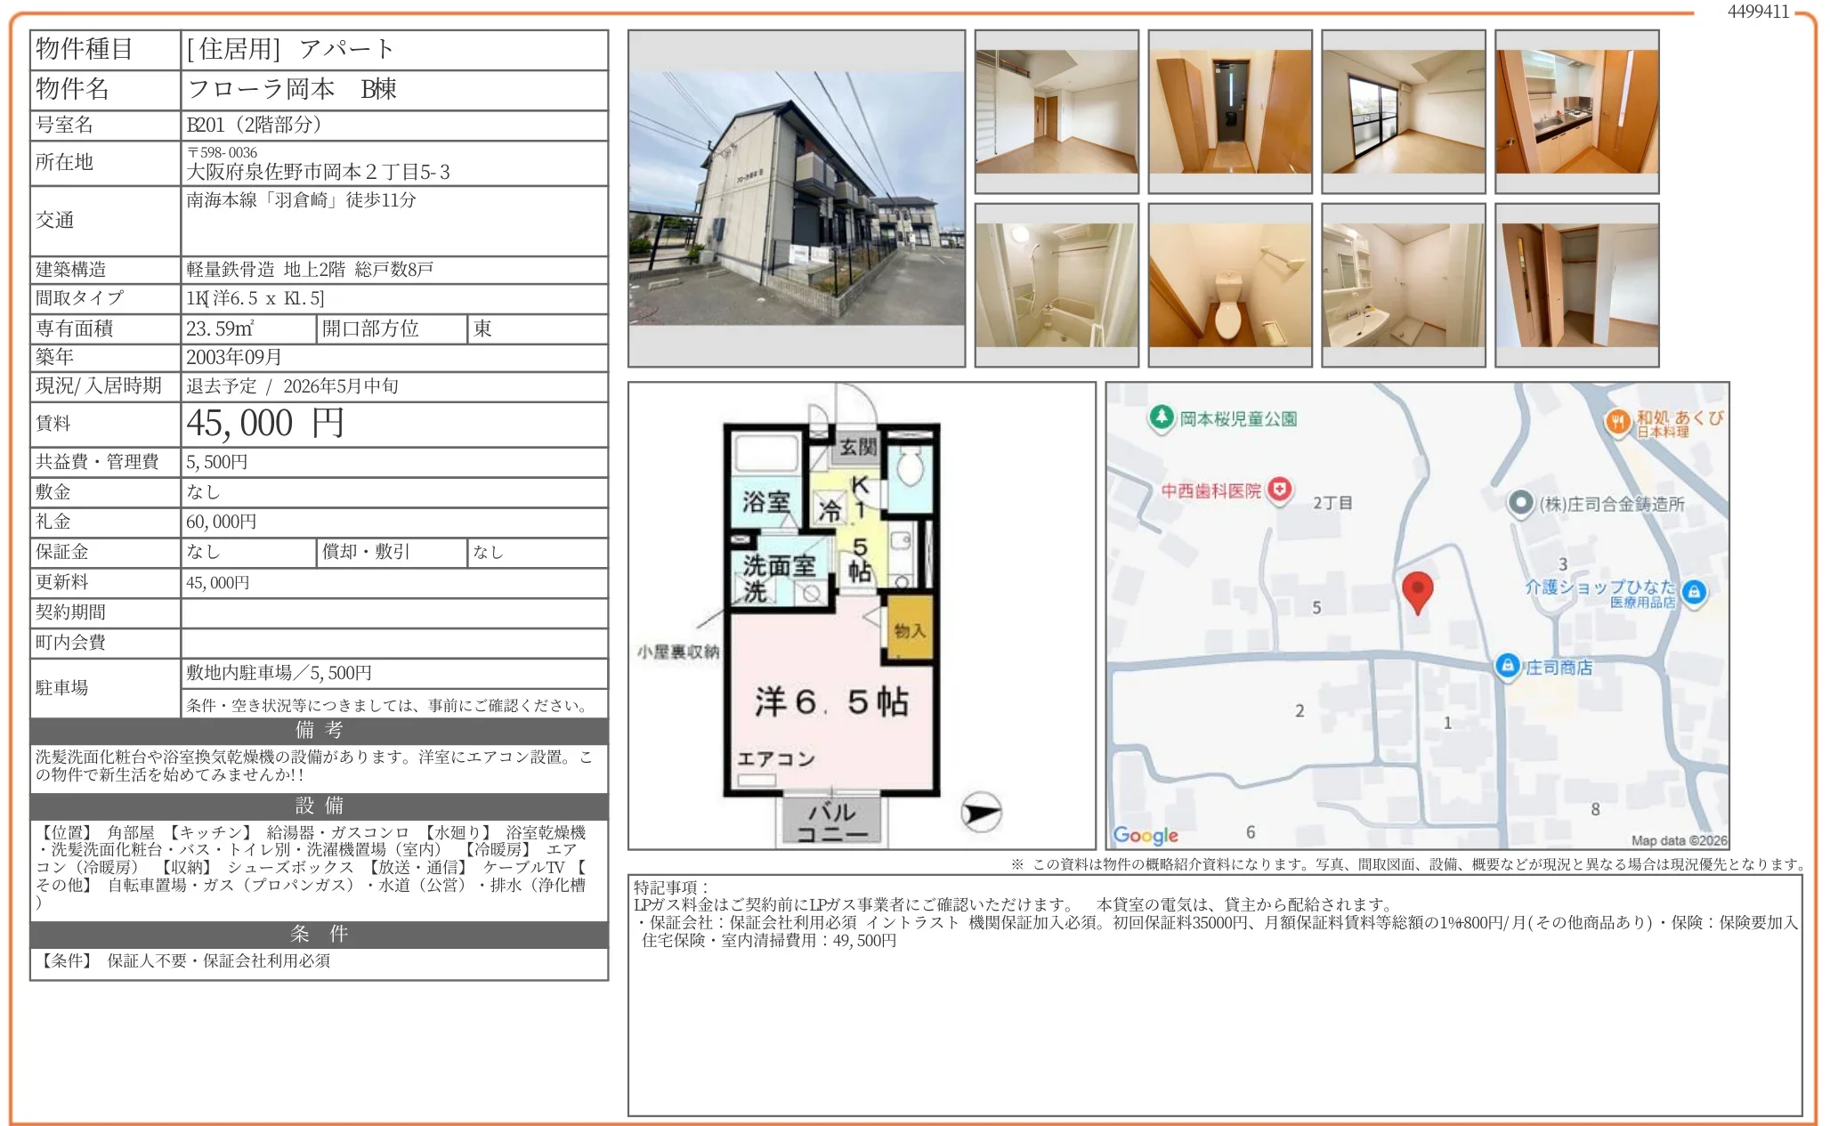Screen dimensions: 1830x1126
Task: Open the balcony window room photo
Action: (1403, 111)
